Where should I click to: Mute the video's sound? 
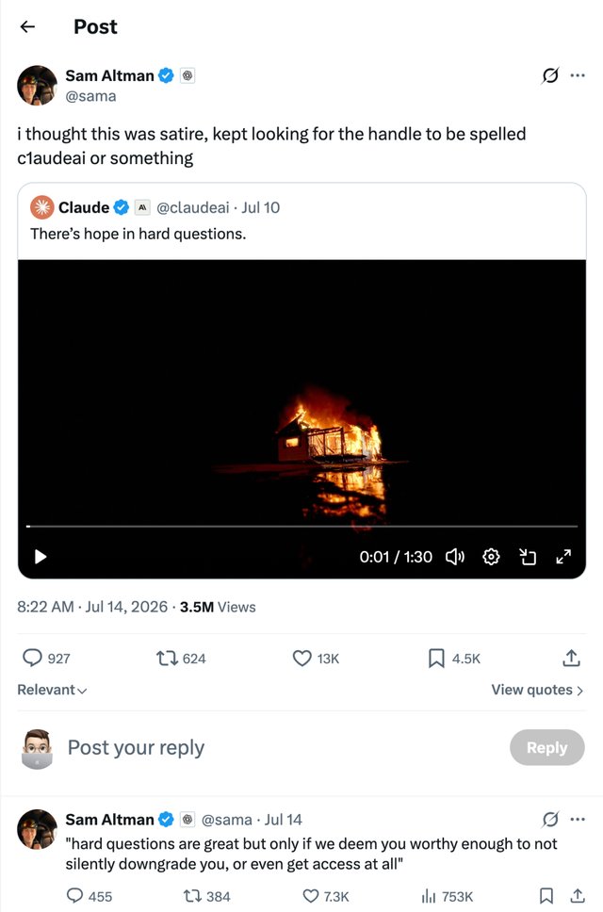click(x=455, y=557)
